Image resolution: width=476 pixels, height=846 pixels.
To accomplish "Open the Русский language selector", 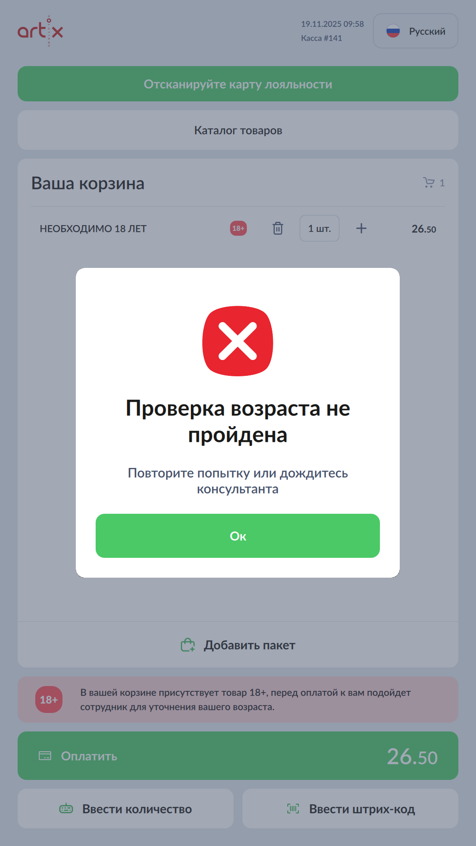I will pyautogui.click(x=416, y=31).
